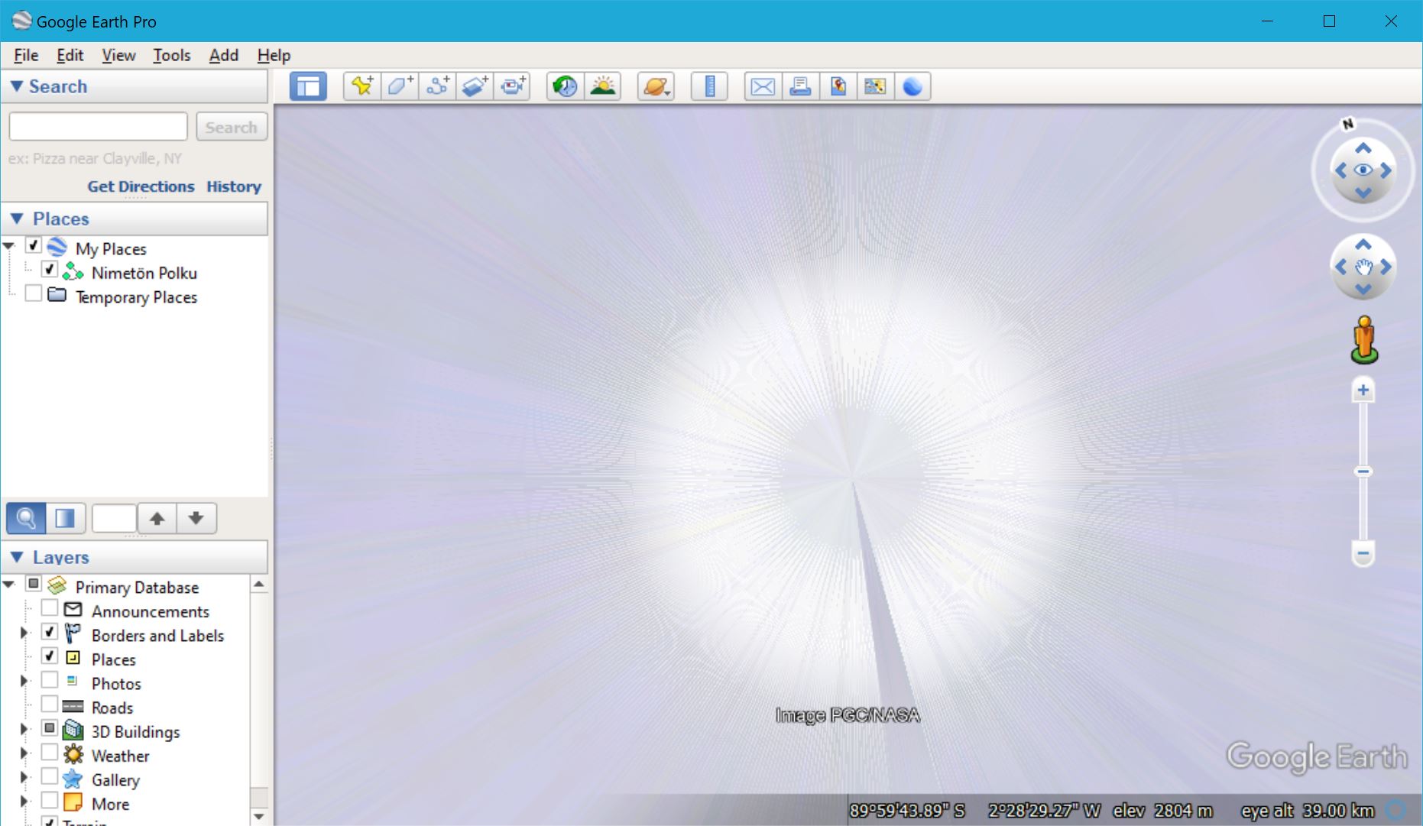Viewport: 1423px width, 826px height.
Task: Uncheck the Places layer checkbox
Action: pos(49,656)
